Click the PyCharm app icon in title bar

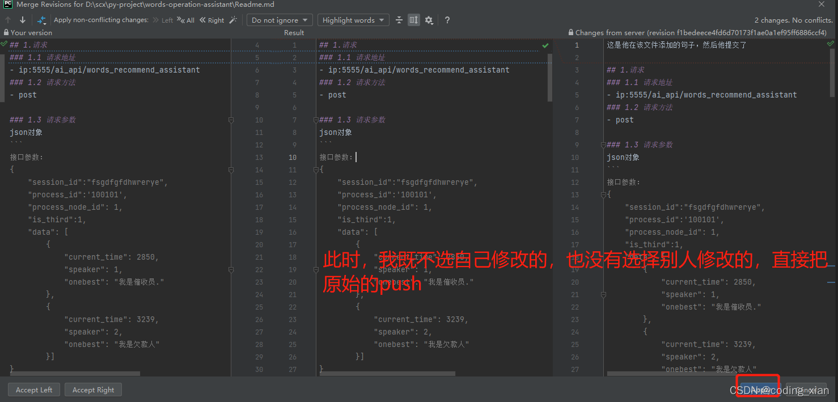tap(7, 5)
